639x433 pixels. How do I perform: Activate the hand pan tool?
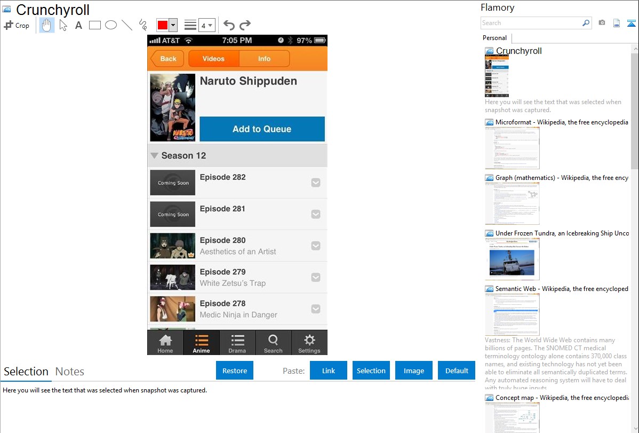[x=46, y=25]
